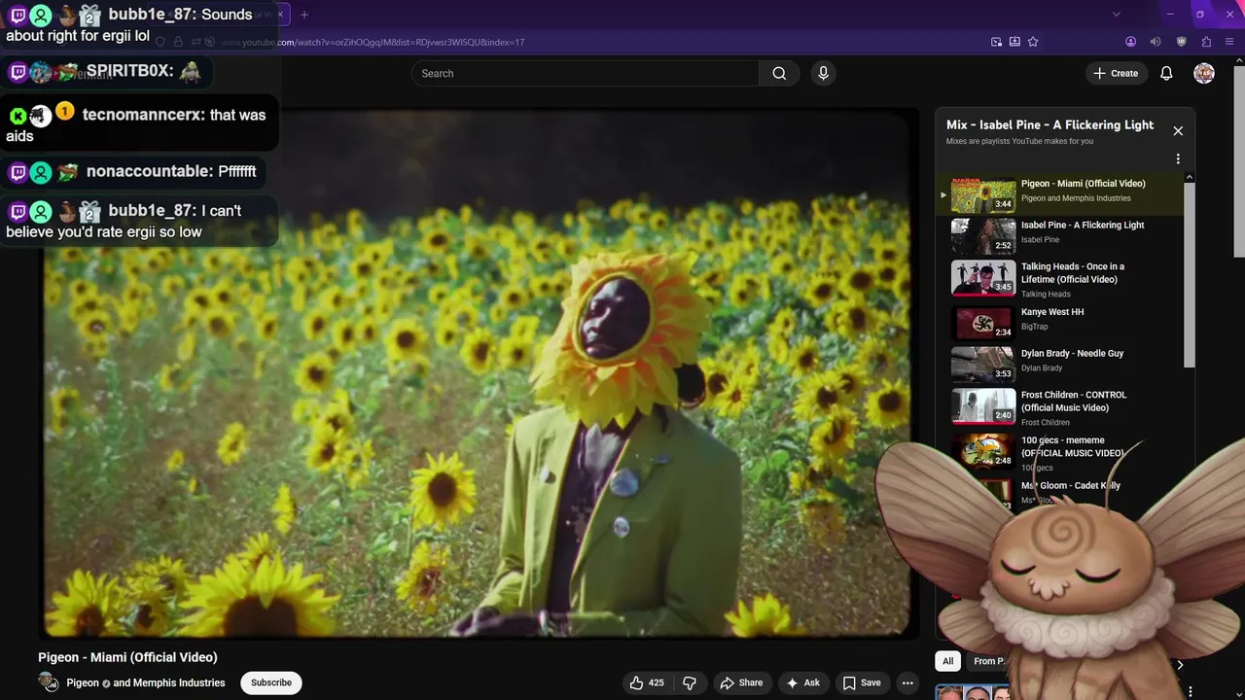
Task: Open Pigeon and Memphis Industries channel link
Action: click(146, 682)
